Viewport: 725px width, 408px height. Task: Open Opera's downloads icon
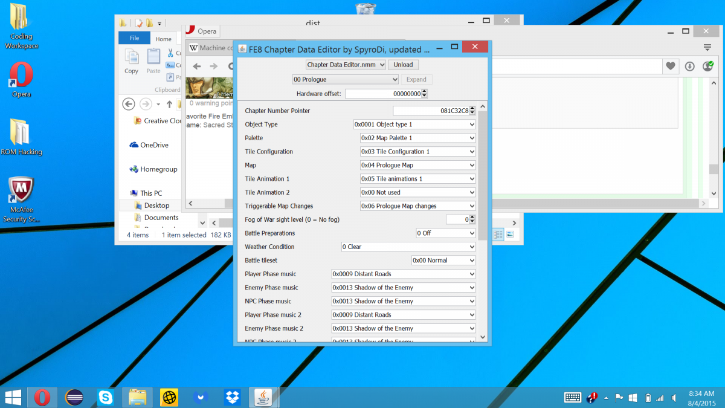coord(689,66)
